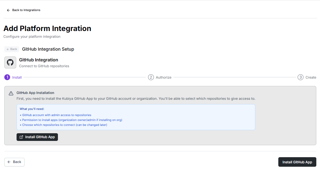This screenshot has width=320, height=171.
Task: Click "Connect to GitHub repositories" text
Action: click(44, 66)
